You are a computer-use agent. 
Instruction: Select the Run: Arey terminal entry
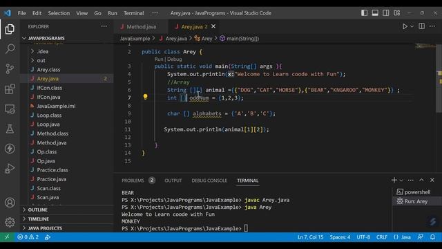click(x=417, y=201)
